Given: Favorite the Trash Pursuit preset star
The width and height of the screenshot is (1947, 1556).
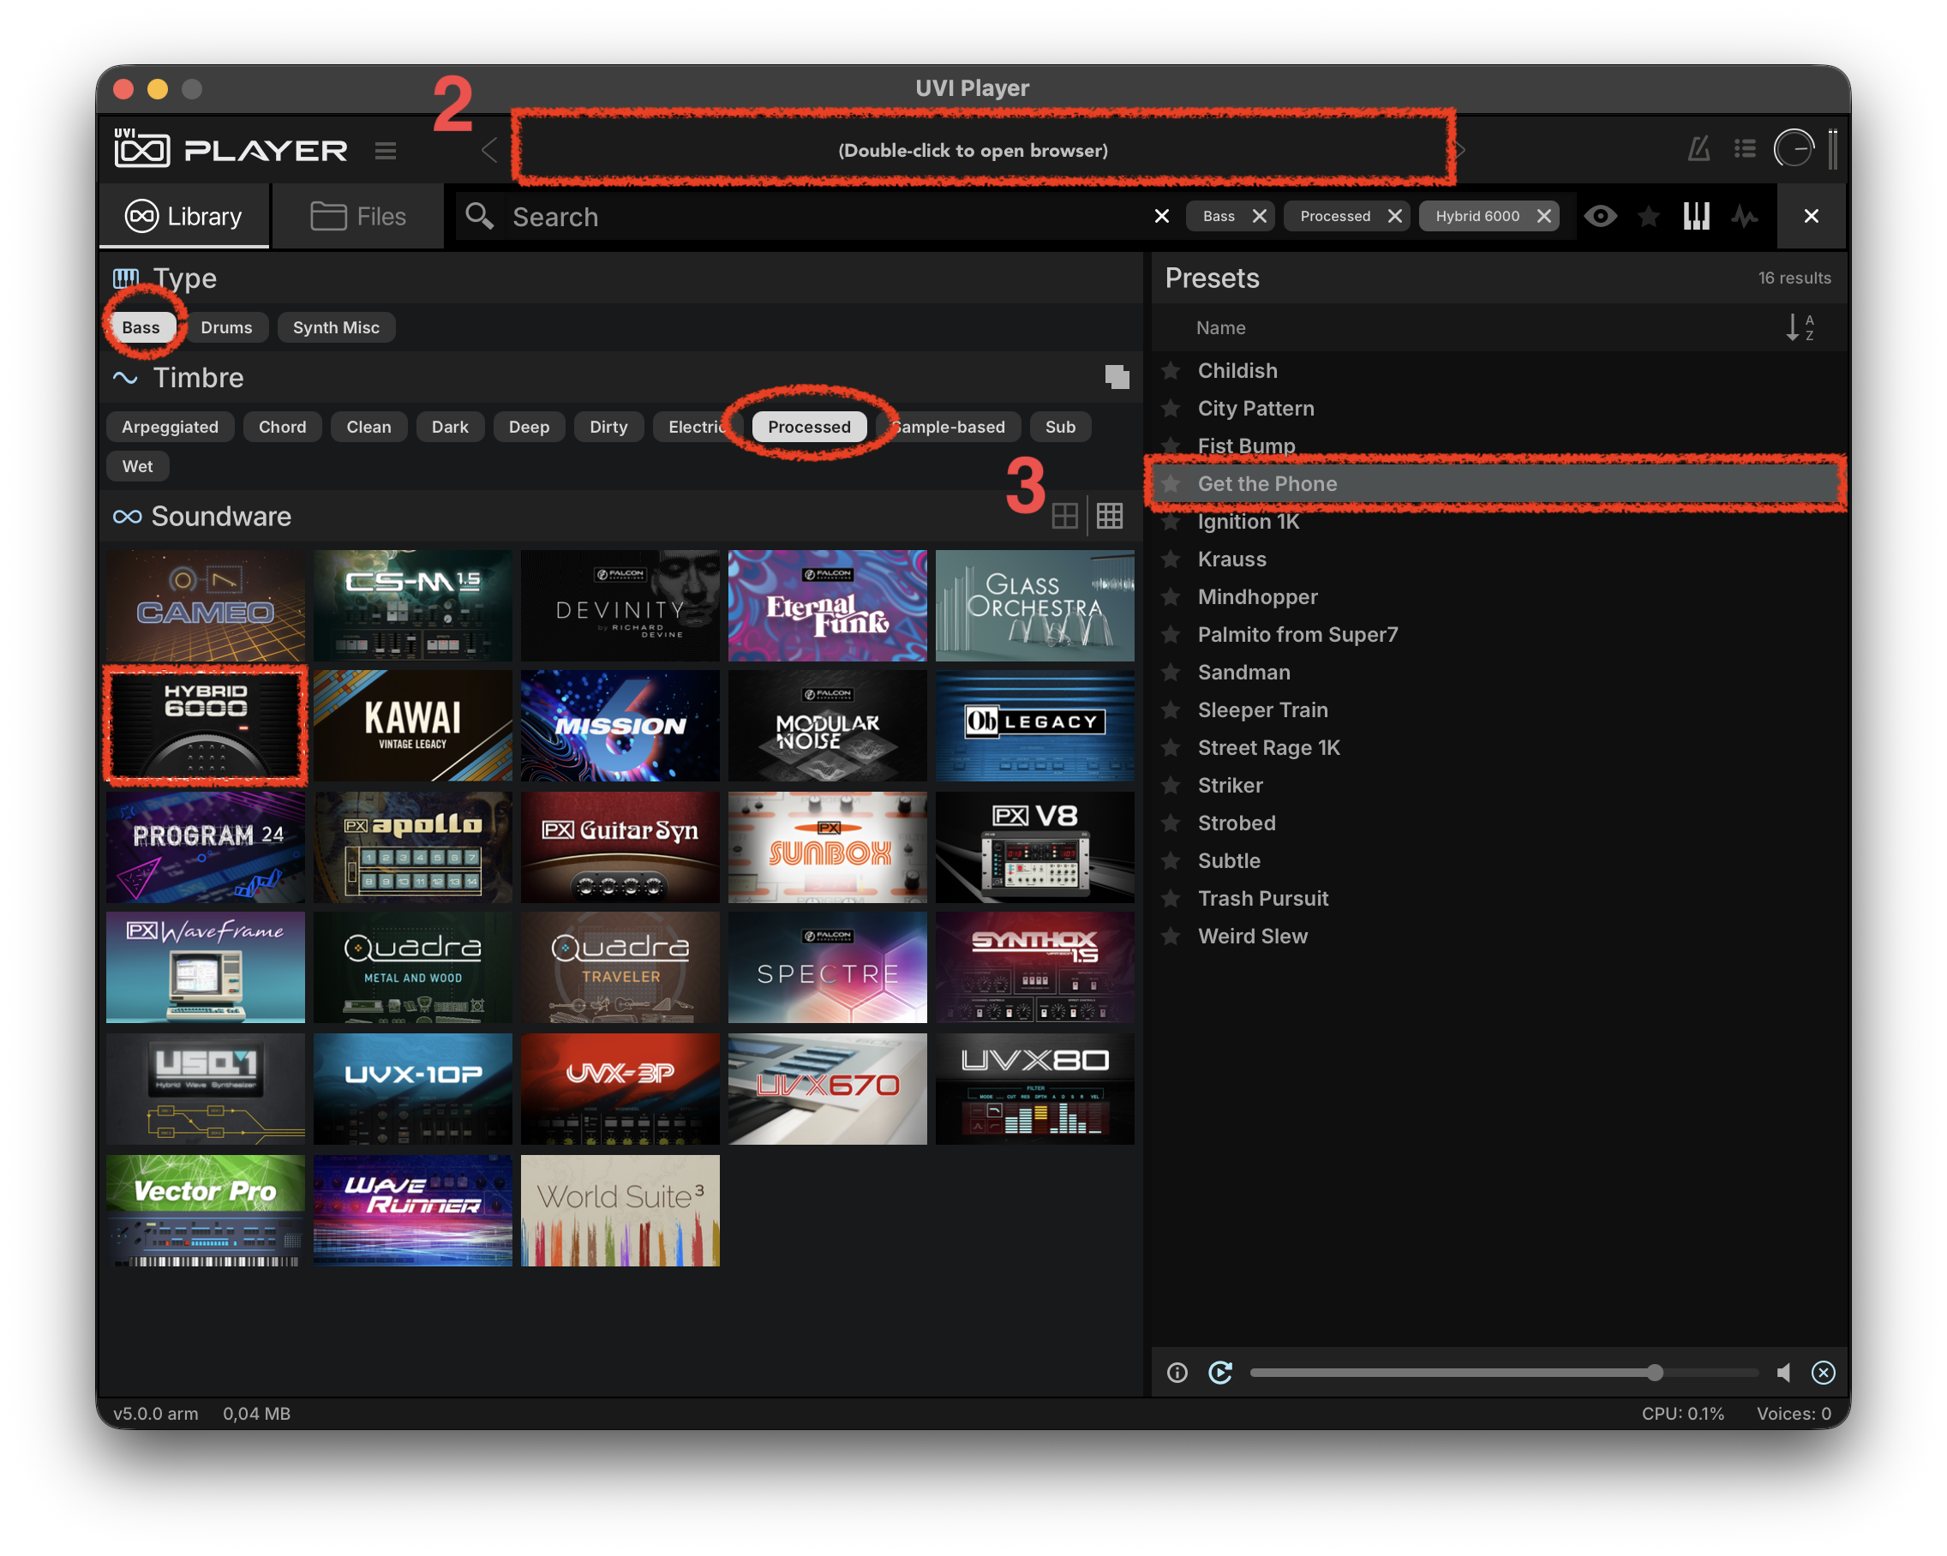Looking at the screenshot, I should pyautogui.click(x=1171, y=899).
